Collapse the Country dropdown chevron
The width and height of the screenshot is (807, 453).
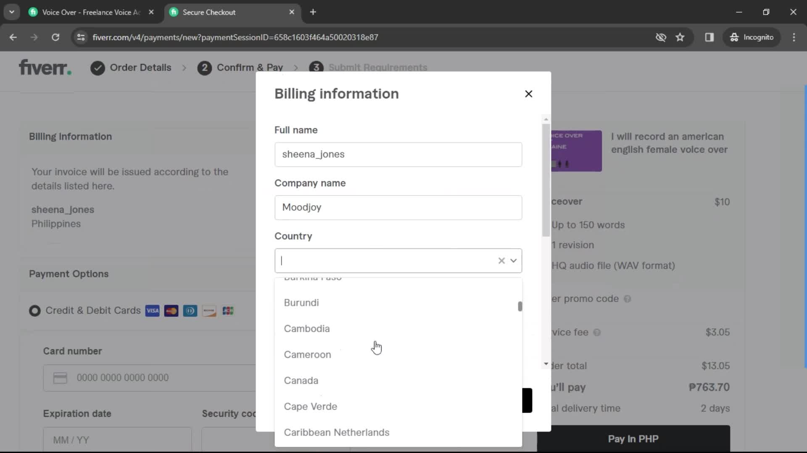513,261
